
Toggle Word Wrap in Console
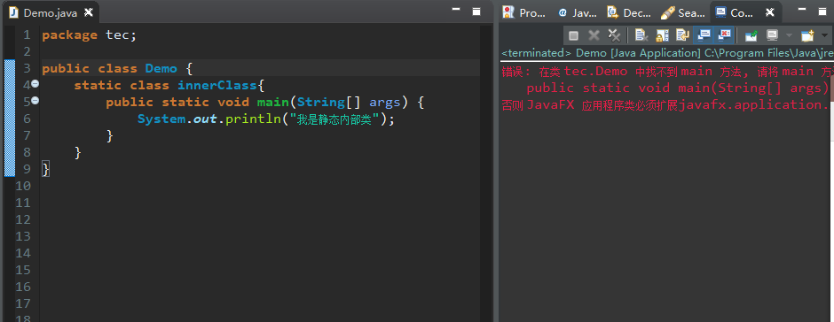point(682,35)
